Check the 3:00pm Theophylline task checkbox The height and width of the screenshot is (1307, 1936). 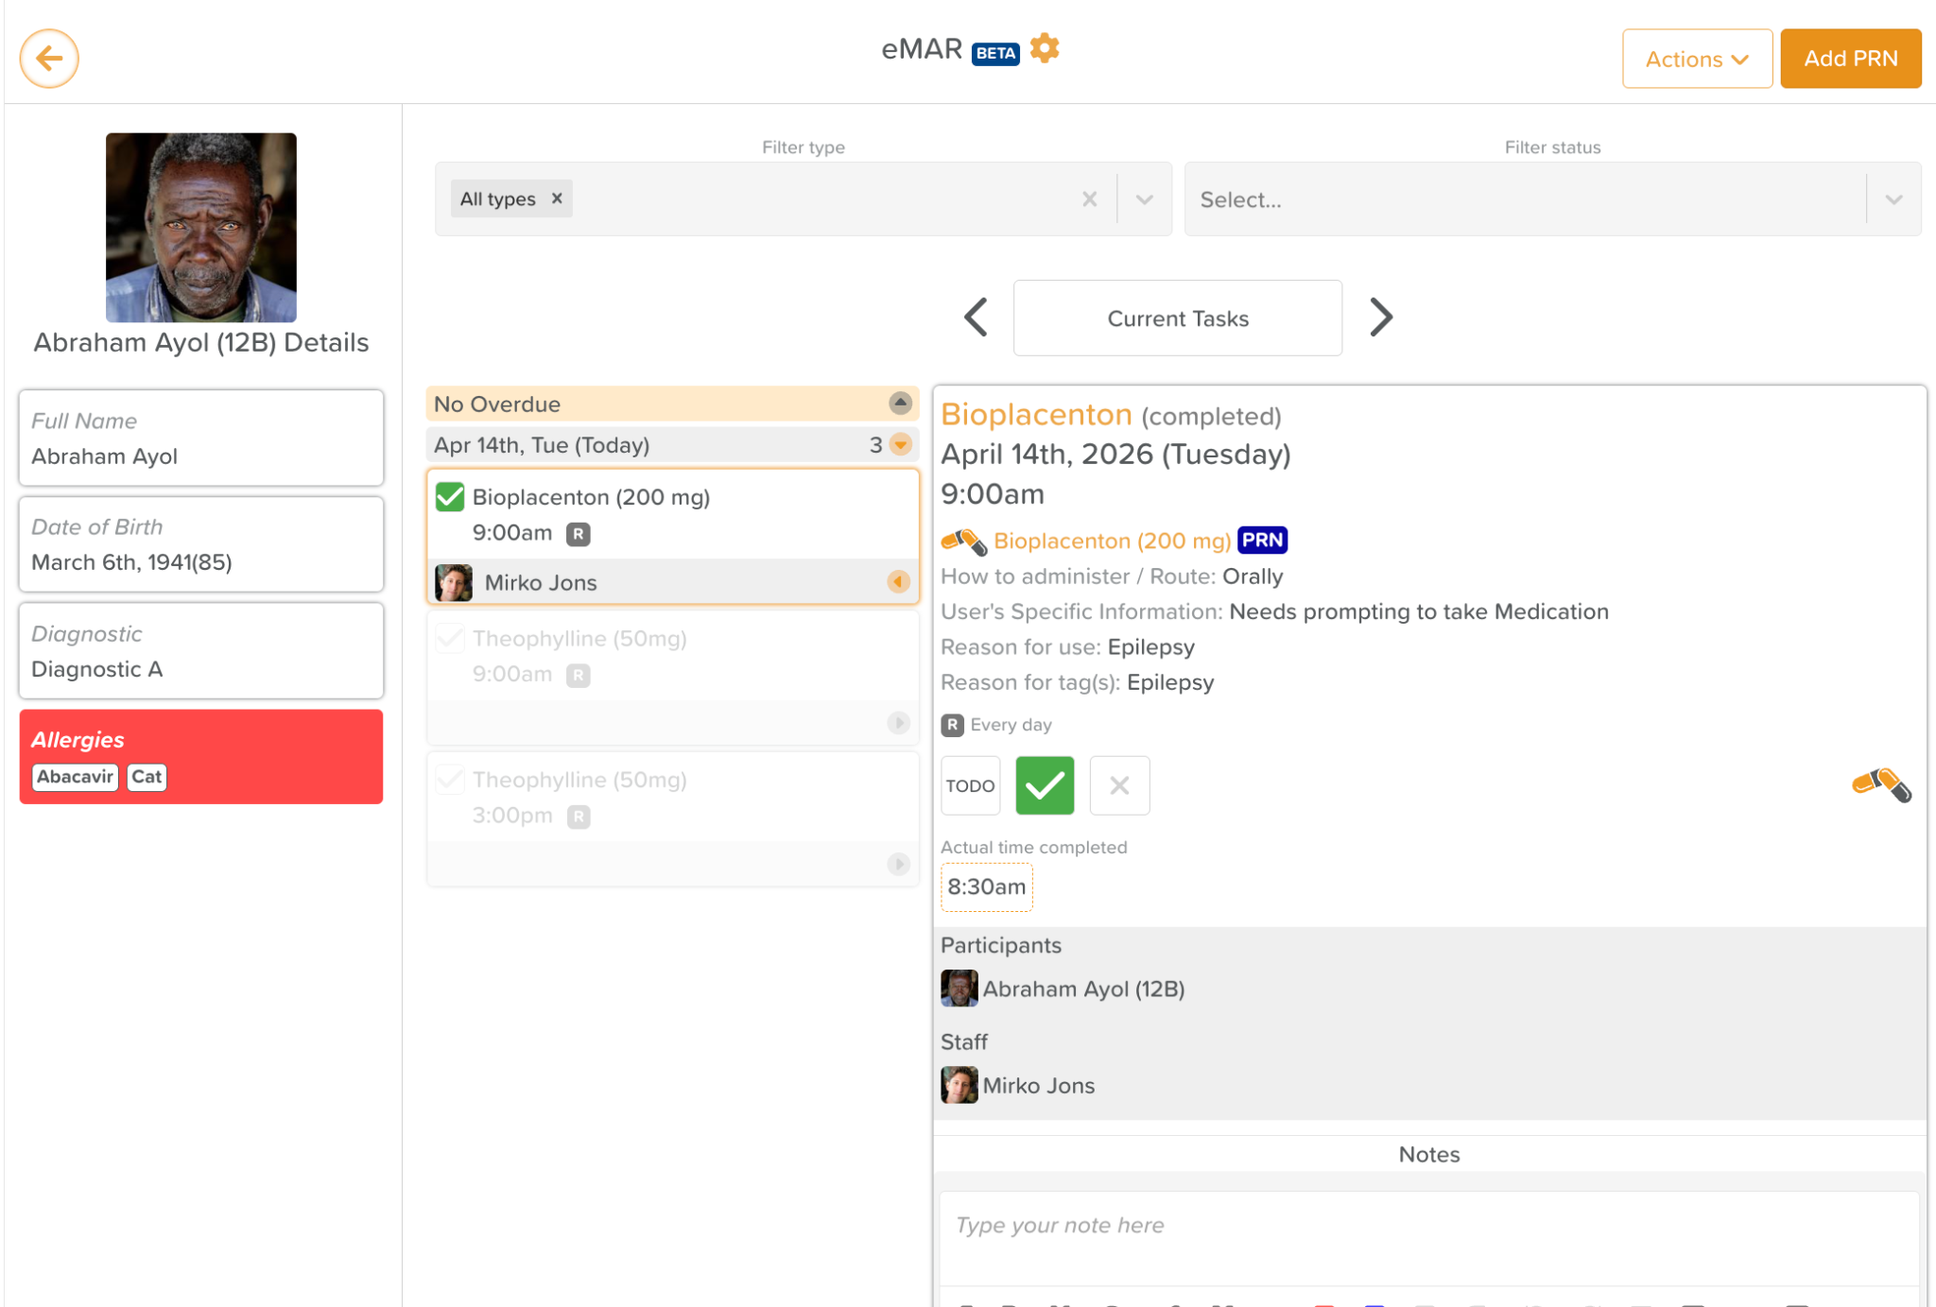pyautogui.click(x=450, y=780)
